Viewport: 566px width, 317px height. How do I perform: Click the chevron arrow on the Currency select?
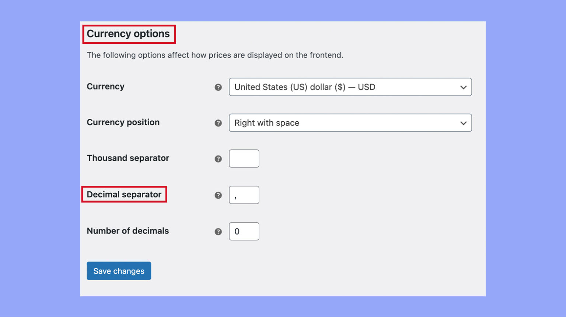[x=463, y=88]
